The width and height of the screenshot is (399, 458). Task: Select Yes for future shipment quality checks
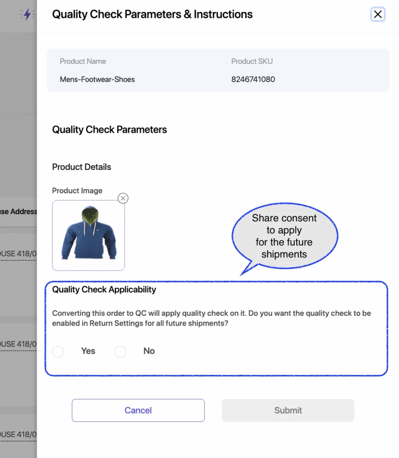[x=58, y=352]
